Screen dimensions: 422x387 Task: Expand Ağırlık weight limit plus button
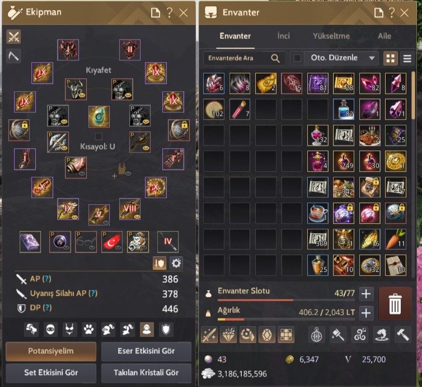coord(366,313)
